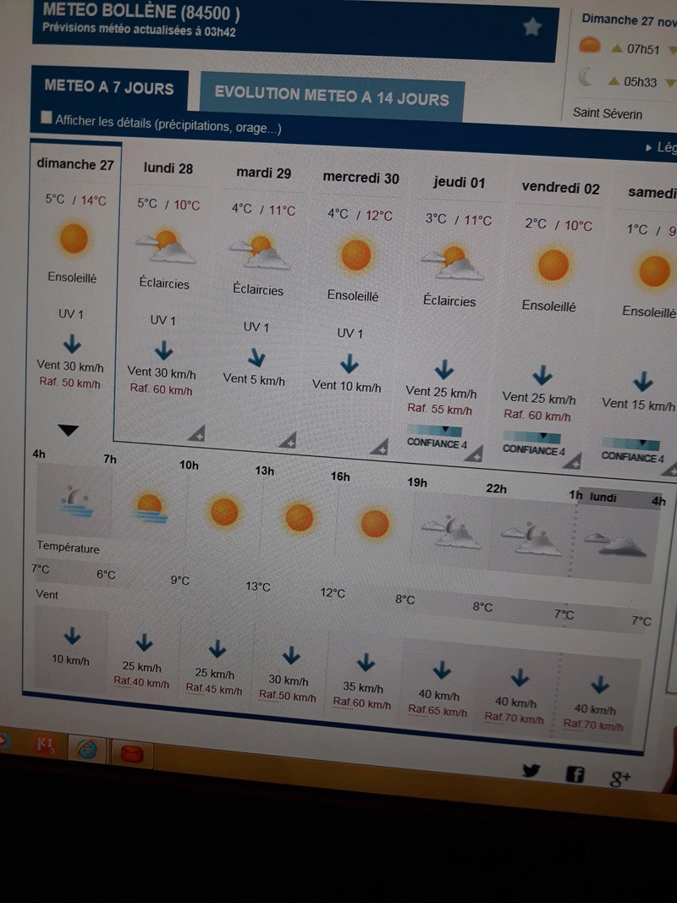Click the Éclaircies weather icon for mardi 29

coord(260,251)
